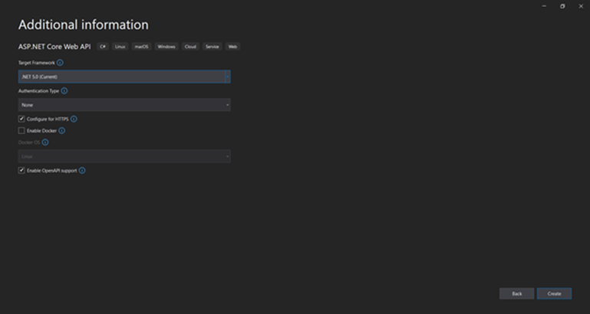Click info icon beside Configure for HTTPS
This screenshot has height=314, width=590.
pyautogui.click(x=74, y=119)
